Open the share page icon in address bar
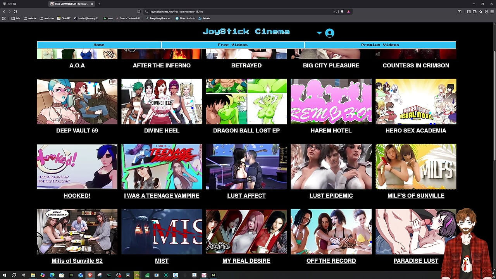The height and width of the screenshot is (279, 496). [335, 12]
